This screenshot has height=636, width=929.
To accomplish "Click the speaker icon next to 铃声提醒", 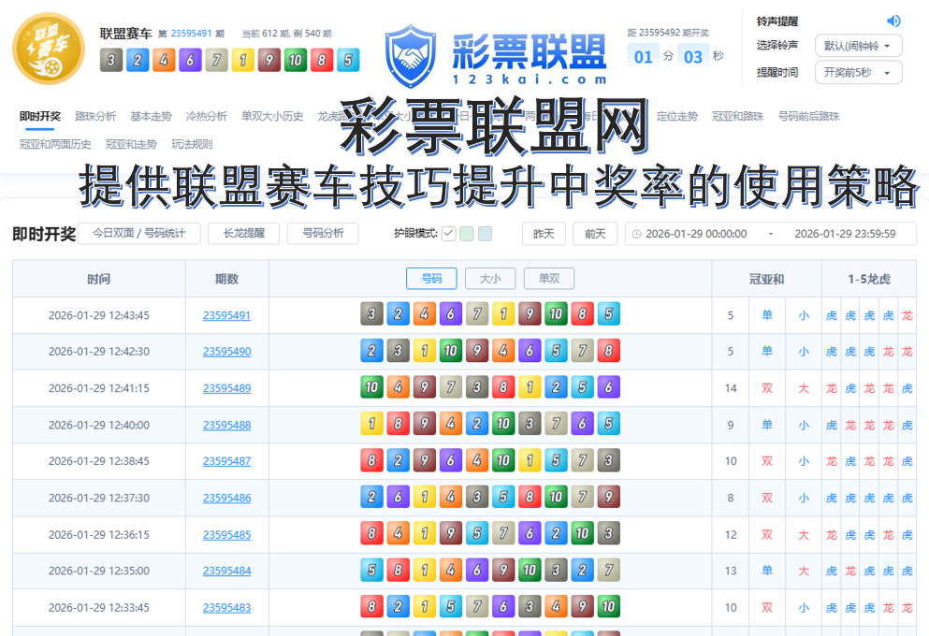I will (893, 20).
